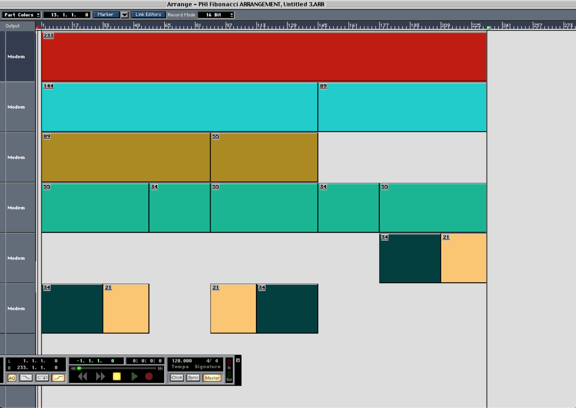Click the green transport position slider knob

coord(79,368)
